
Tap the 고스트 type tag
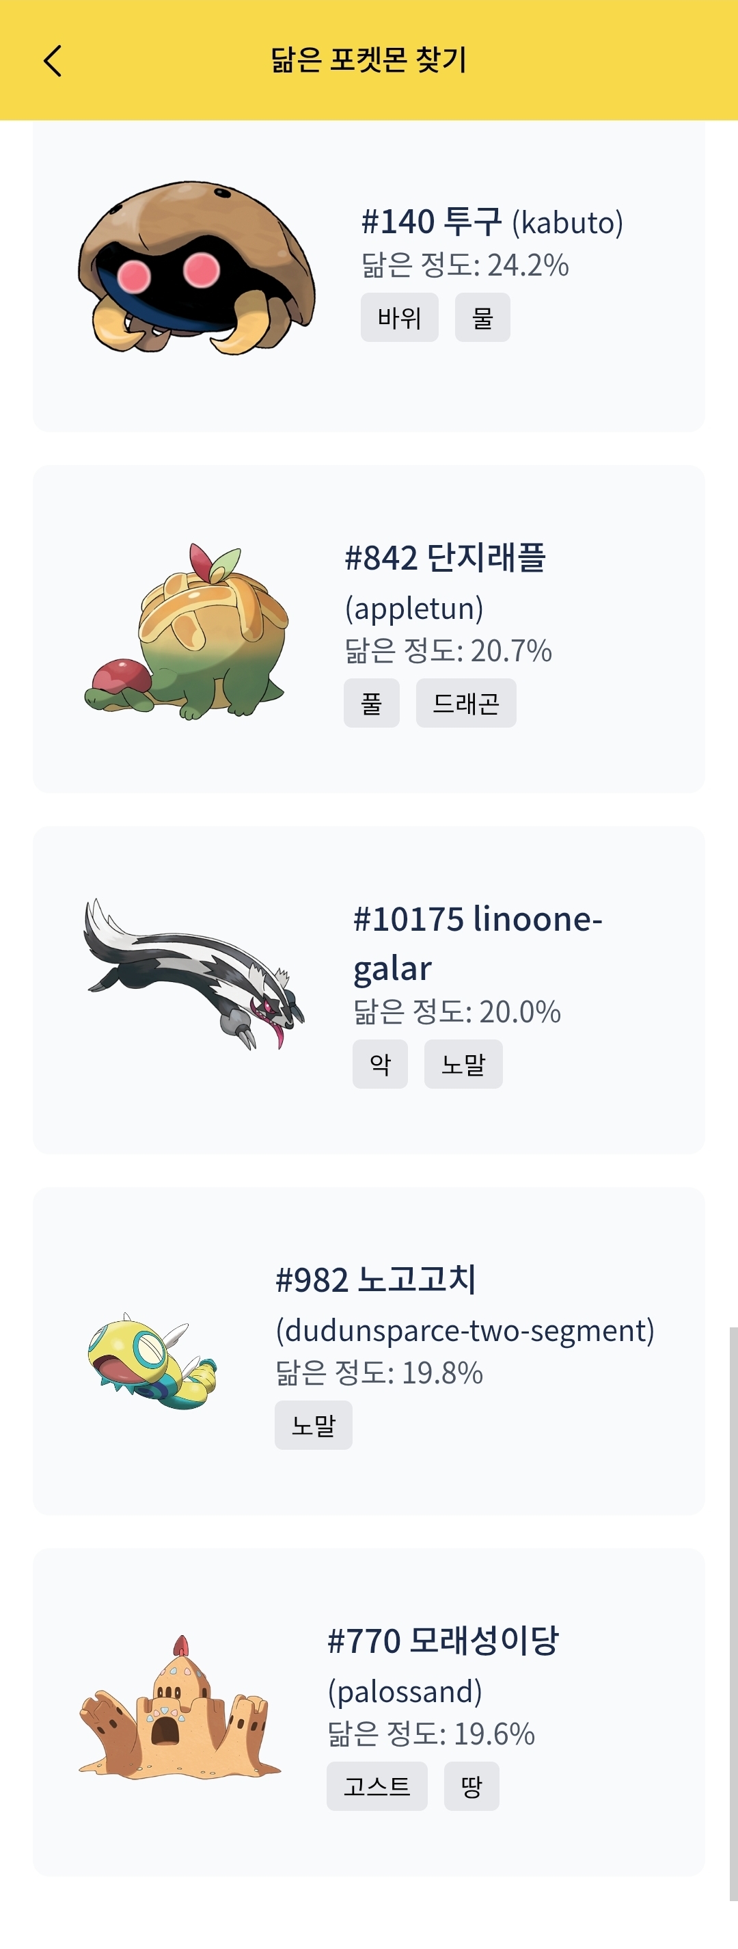click(x=377, y=1786)
